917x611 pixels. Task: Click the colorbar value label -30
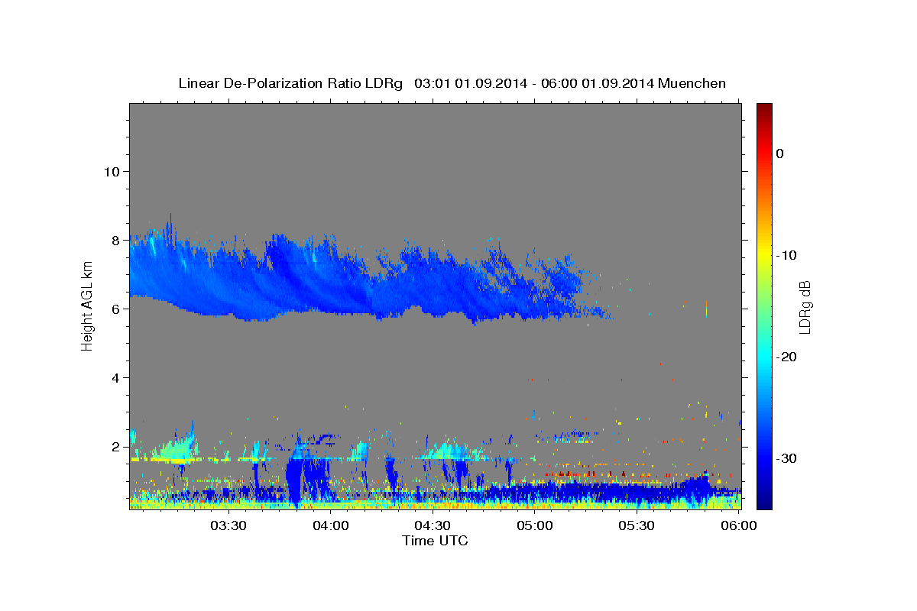click(x=787, y=458)
